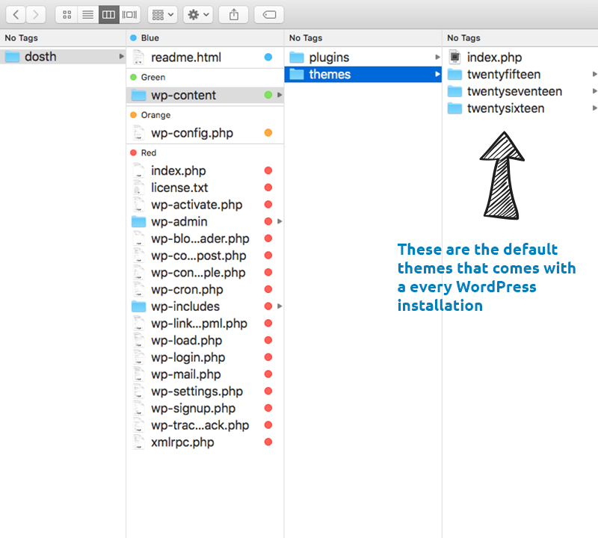Switch to cover flow view
The width and height of the screenshot is (598, 538).
click(x=129, y=14)
